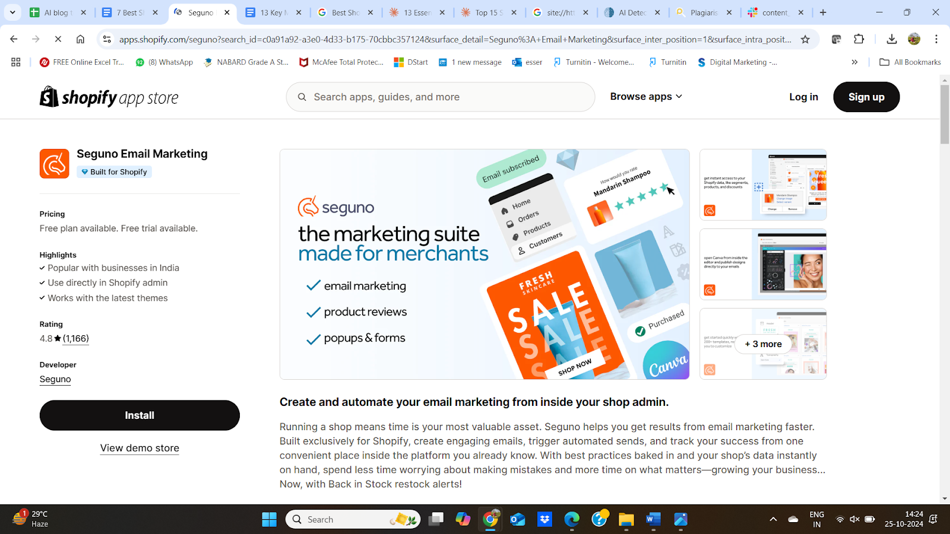The width and height of the screenshot is (950, 534).
Task: Click the Built for Shopify badge
Action: (x=114, y=172)
